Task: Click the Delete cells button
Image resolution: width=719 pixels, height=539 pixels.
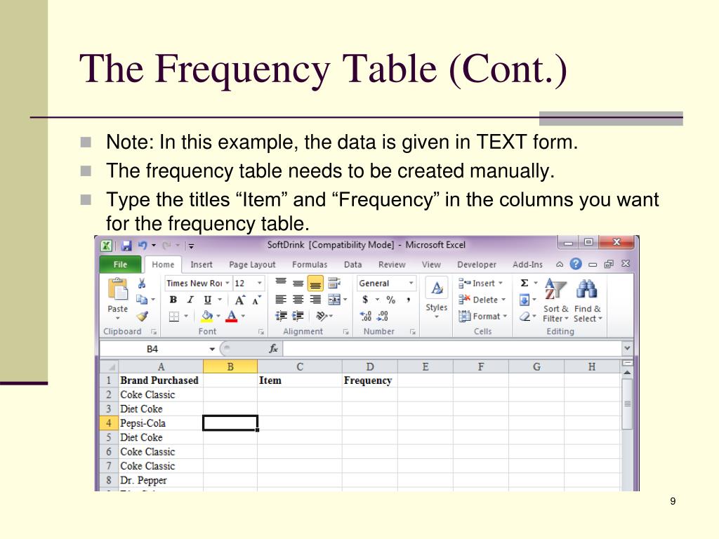Action: (x=483, y=300)
